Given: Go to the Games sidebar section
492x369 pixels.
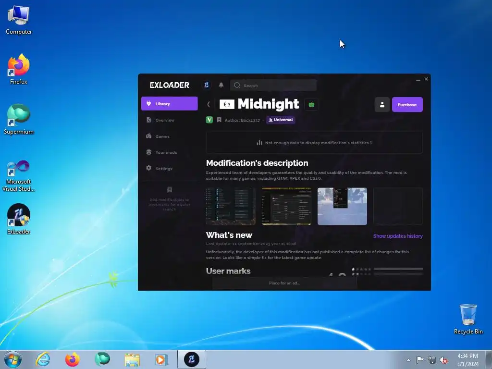Looking at the screenshot, I should 170,136.
